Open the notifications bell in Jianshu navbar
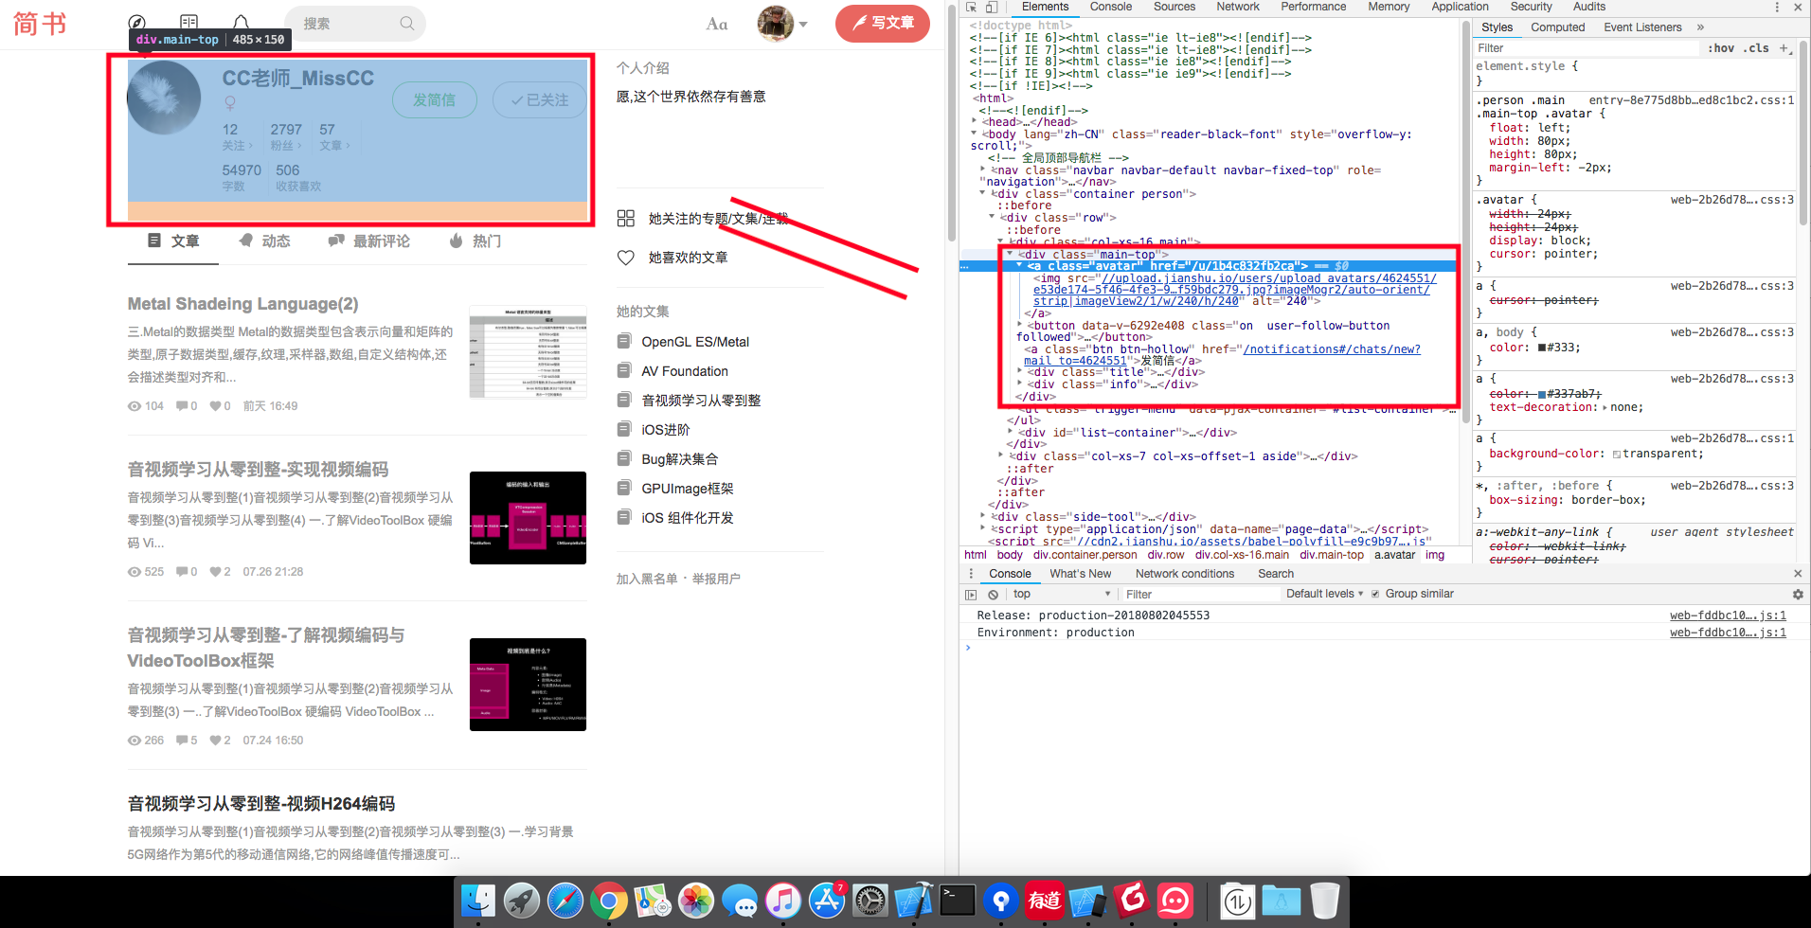This screenshot has height=928, width=1811. coord(241,23)
